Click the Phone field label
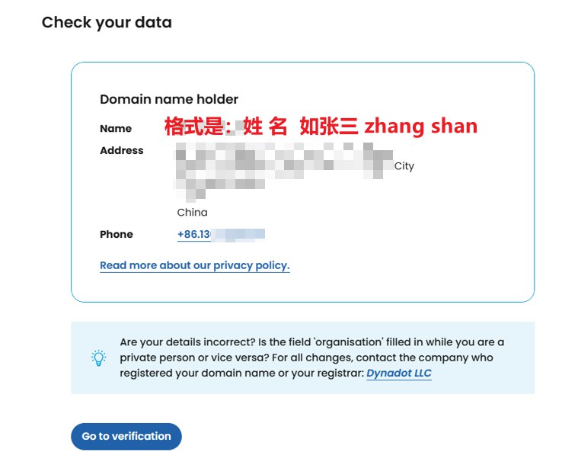 point(117,234)
